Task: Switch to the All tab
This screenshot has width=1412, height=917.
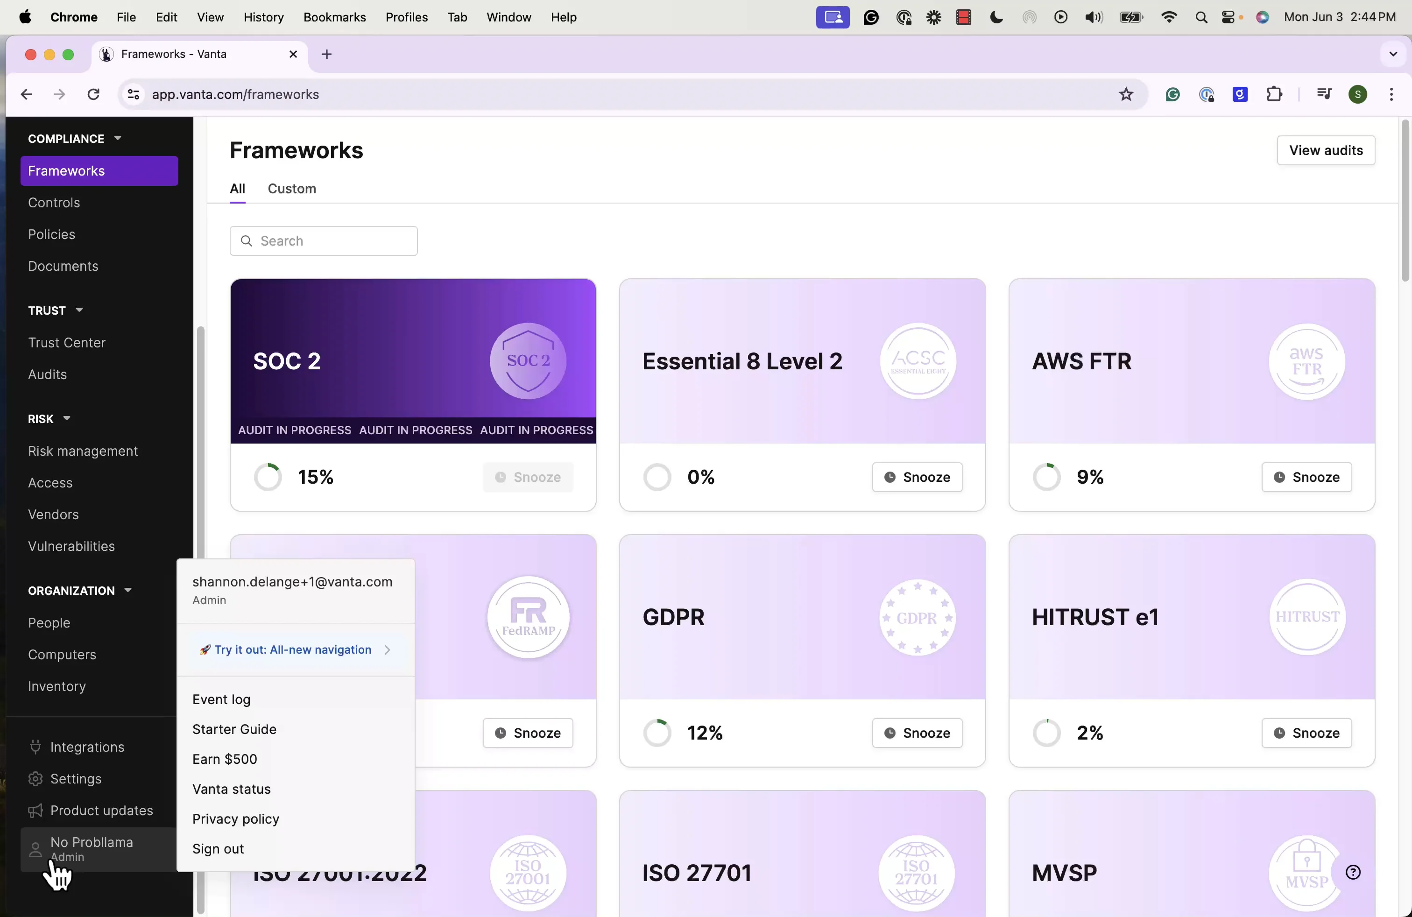Action: [237, 189]
